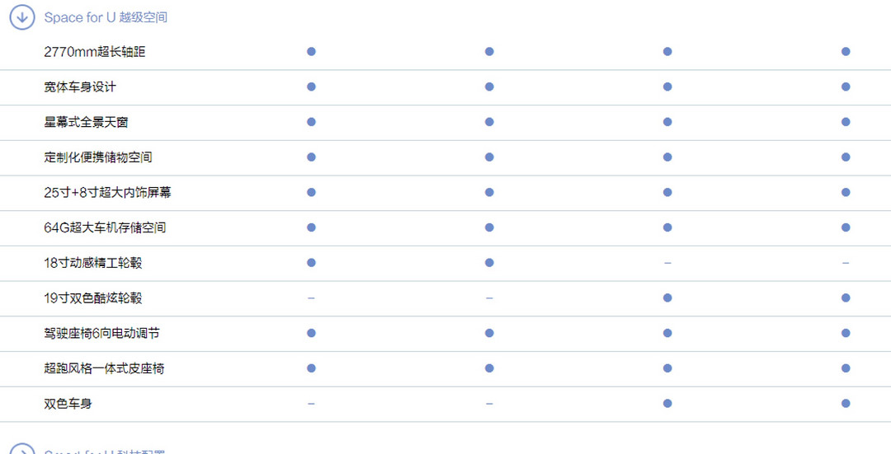
Task: Click first-column dot for 25寸+8寸超大内饰屏幕
Action: tap(311, 192)
